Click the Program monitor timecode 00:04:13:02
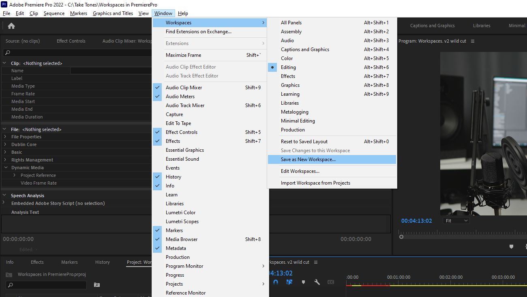 click(x=416, y=221)
